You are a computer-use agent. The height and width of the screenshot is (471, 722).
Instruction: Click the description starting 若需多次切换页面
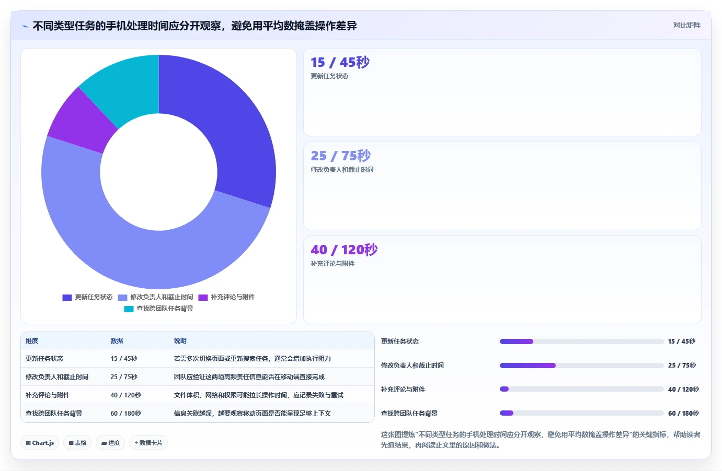(253, 359)
